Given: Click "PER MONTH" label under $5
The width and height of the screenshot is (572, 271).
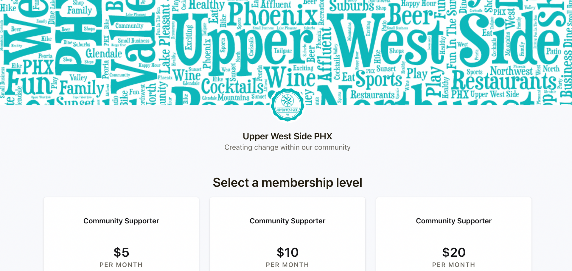Looking at the screenshot, I should (x=121, y=265).
